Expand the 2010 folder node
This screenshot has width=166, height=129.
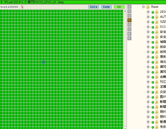(x=148, y=12)
